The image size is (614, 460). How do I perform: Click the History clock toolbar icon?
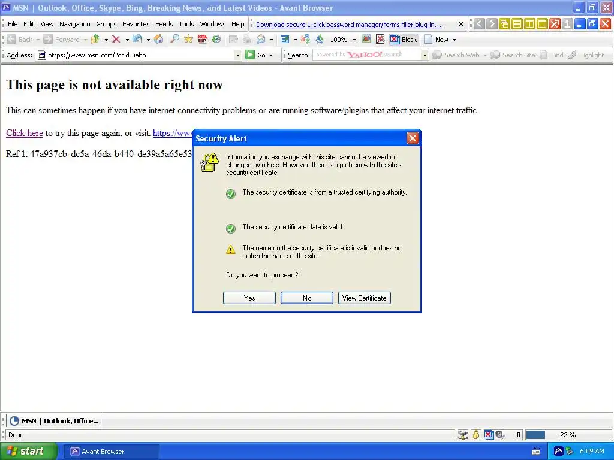point(216,39)
